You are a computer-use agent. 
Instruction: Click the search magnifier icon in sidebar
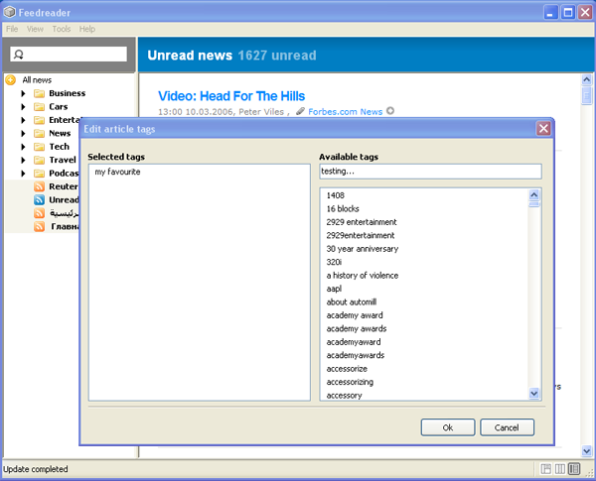tap(19, 55)
